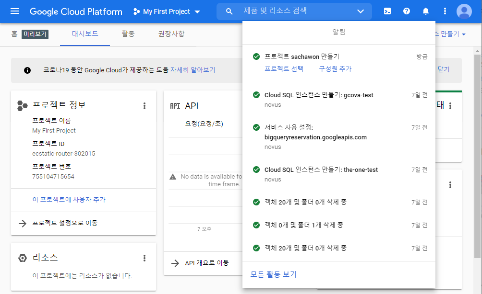Click My First Project name value in card
Screen dimensions: 482x294
click(x=54, y=131)
